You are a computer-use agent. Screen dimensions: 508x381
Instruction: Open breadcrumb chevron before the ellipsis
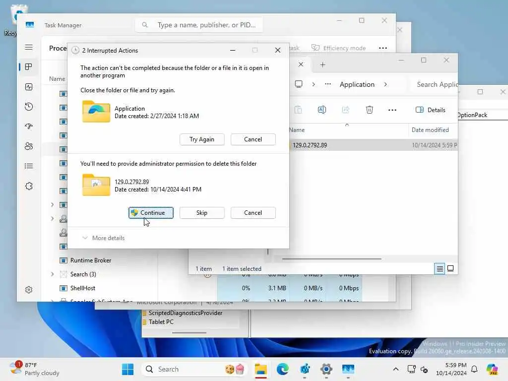pyautogui.click(x=314, y=84)
